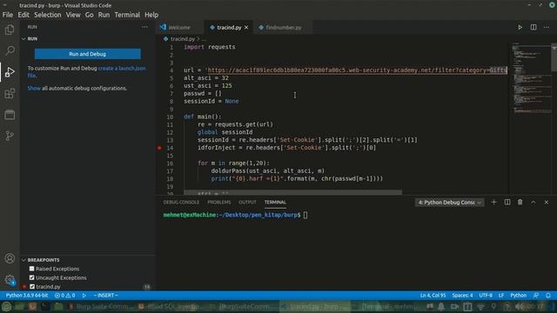The height and width of the screenshot is (313, 557).
Task: Click the Run and Debug button
Action: tap(87, 54)
